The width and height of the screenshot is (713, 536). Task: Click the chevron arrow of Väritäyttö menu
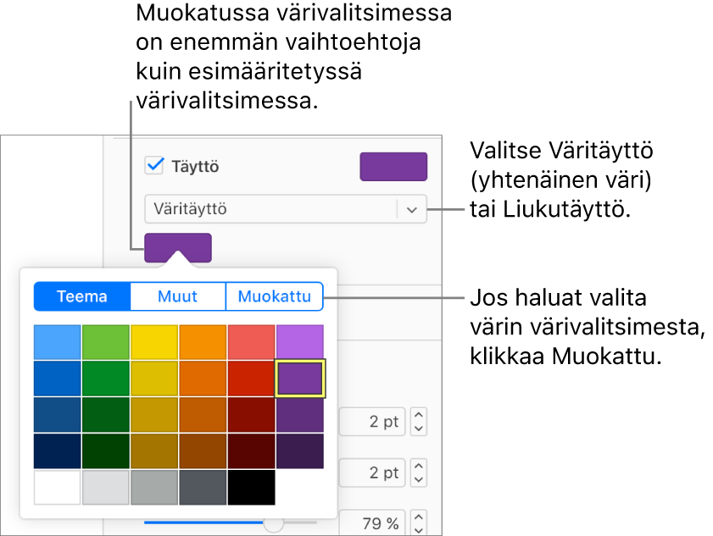coord(412,209)
